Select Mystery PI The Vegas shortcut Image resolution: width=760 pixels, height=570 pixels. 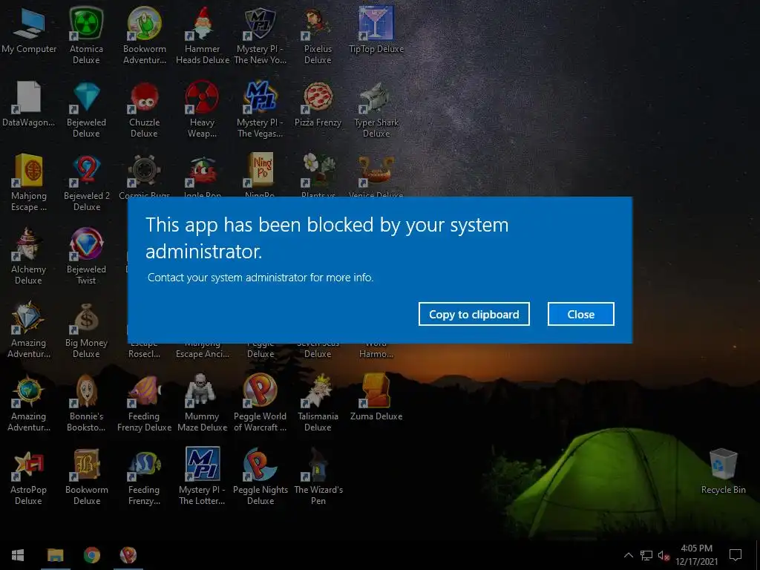(261, 108)
